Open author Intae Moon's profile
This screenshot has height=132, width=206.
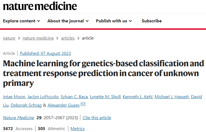[x=14, y=97]
